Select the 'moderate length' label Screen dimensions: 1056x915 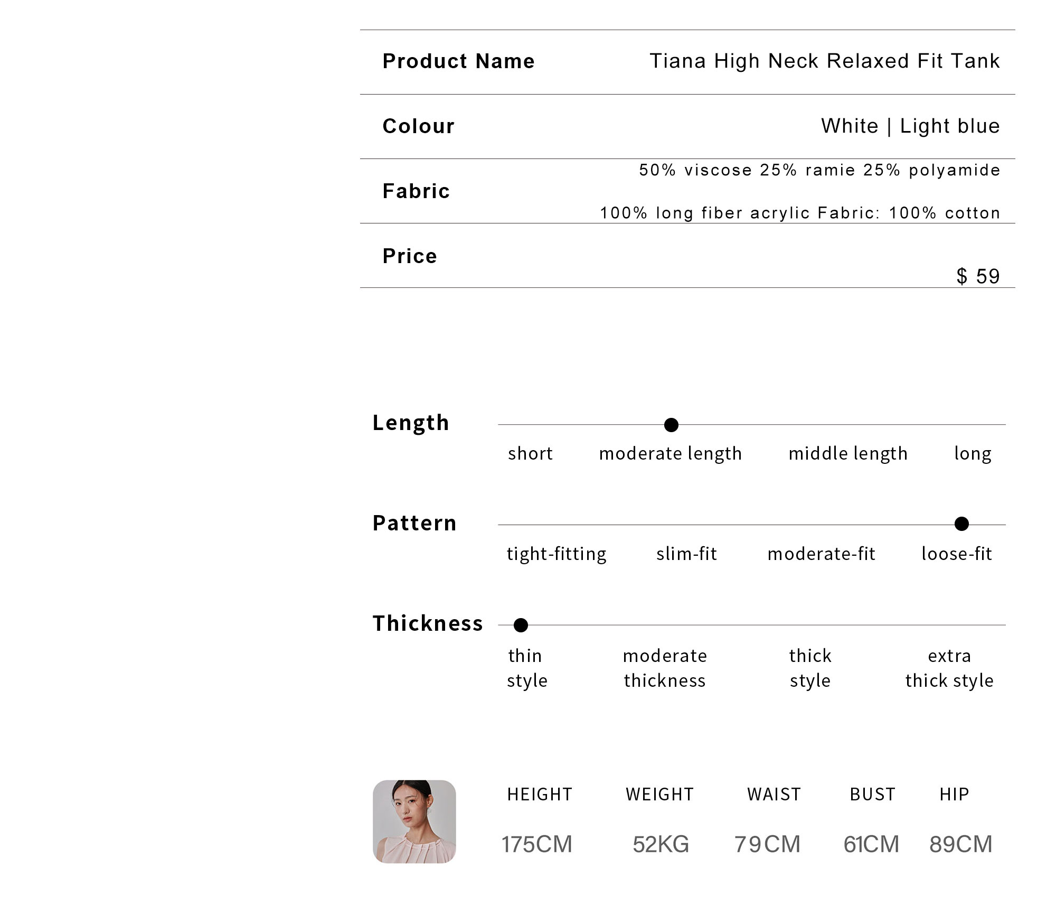[x=671, y=454]
